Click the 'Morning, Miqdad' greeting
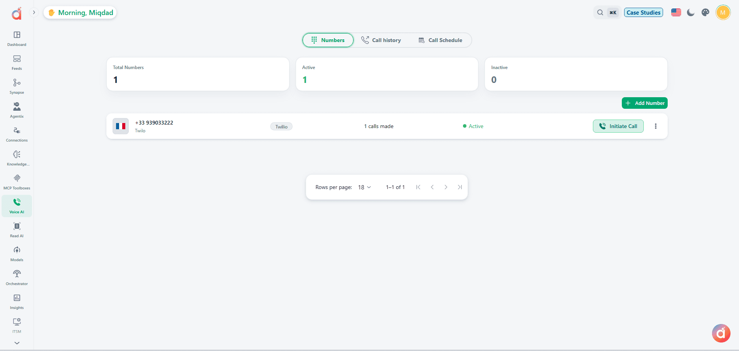The image size is (739, 351). (x=80, y=13)
